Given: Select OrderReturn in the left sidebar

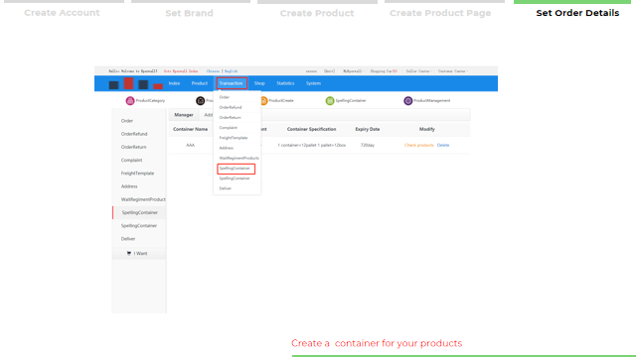Looking at the screenshot, I should click(x=133, y=147).
